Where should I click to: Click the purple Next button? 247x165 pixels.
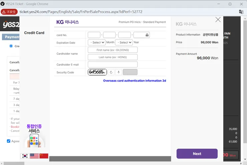pos(197,154)
